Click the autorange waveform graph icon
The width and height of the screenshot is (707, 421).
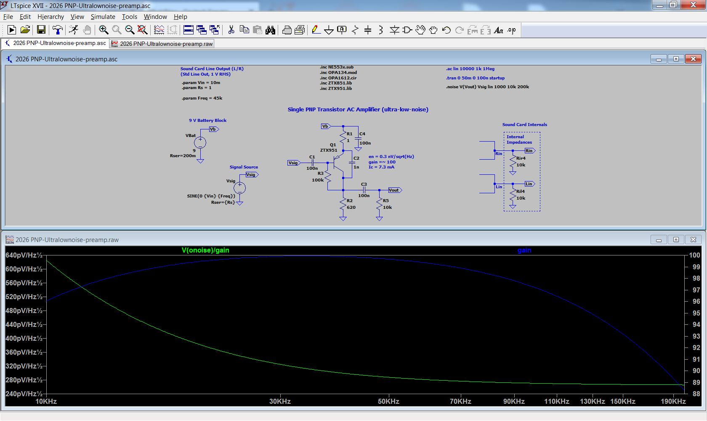(159, 30)
